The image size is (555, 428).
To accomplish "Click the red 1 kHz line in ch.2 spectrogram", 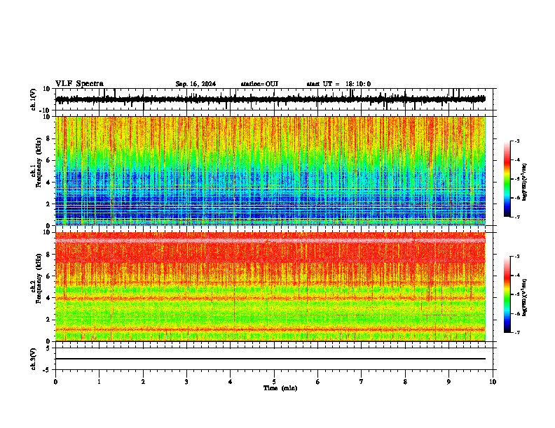I will click(x=270, y=329).
